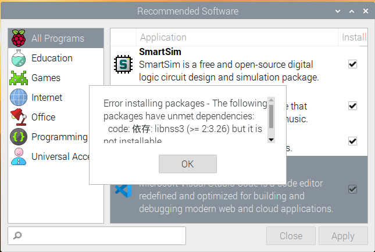The image size is (375, 252).
Task: Dismiss the error dialog with OK
Action: point(188,164)
